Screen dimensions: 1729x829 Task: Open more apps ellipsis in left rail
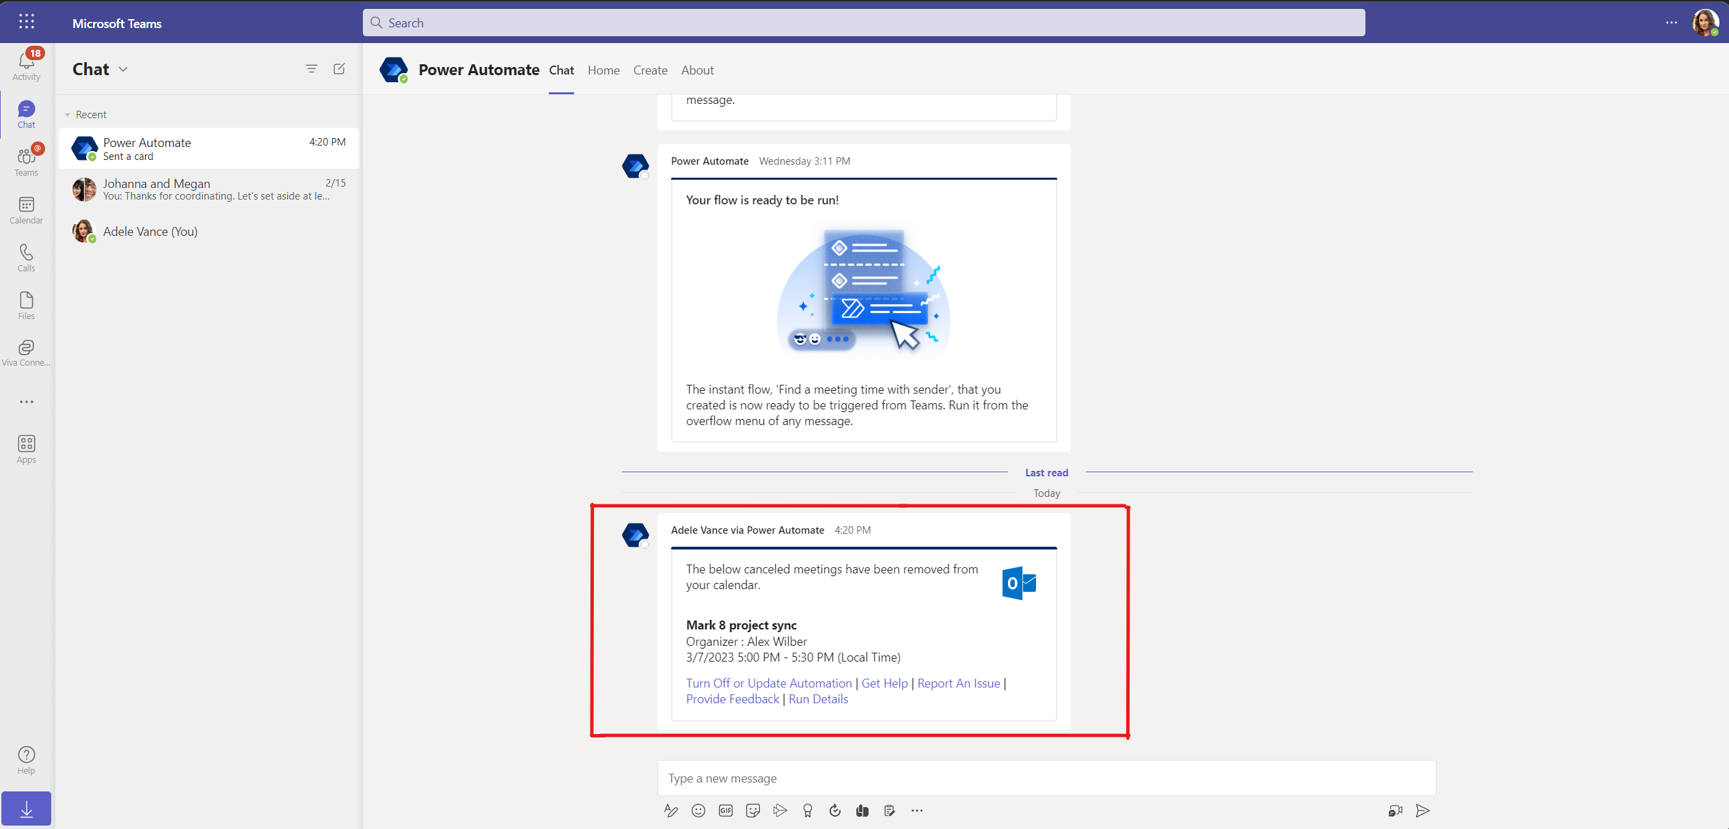point(26,402)
